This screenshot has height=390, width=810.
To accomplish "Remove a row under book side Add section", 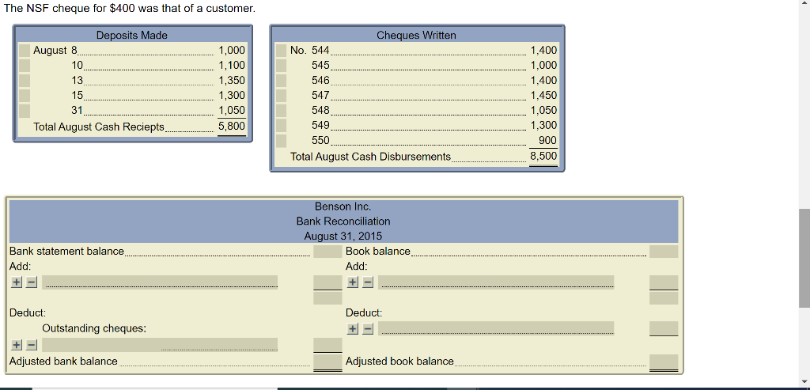I will coord(367,282).
